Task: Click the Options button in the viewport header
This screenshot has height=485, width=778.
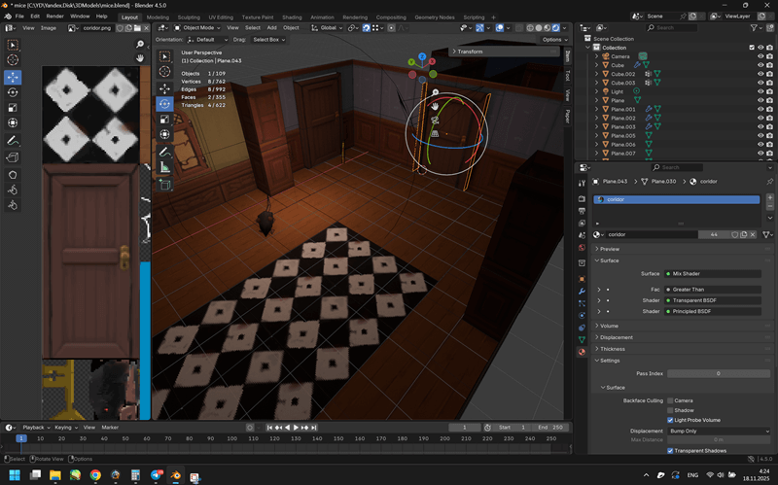Action: coord(551,40)
